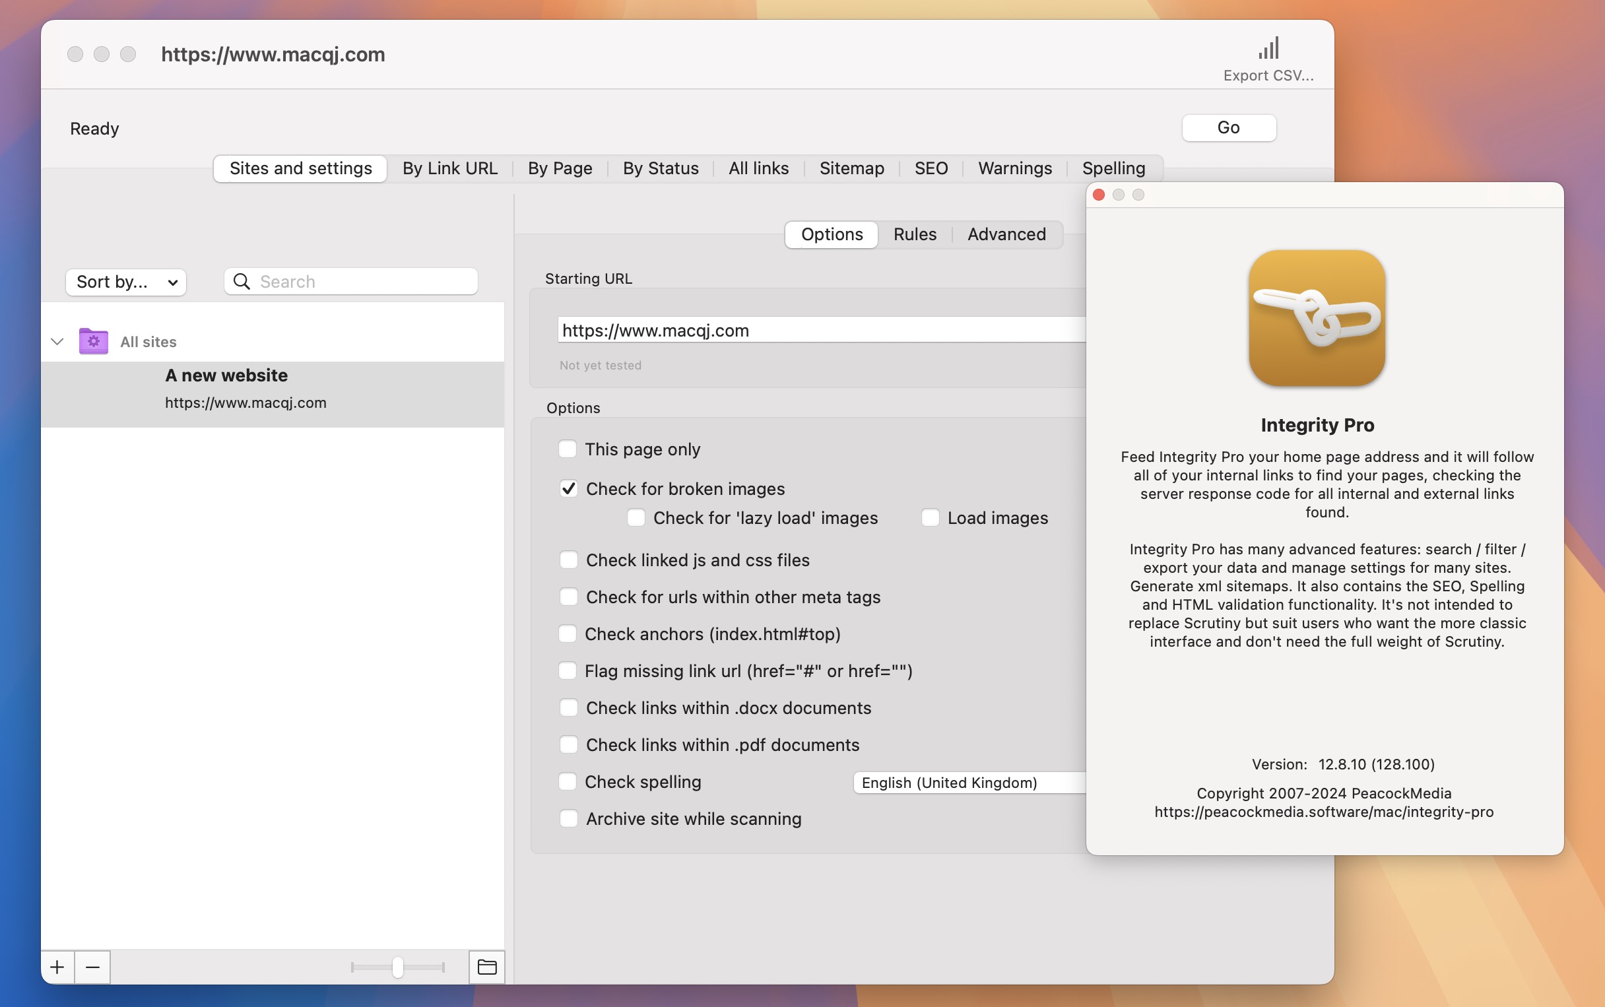The width and height of the screenshot is (1605, 1007).
Task: Switch to the By Status tab
Action: pyautogui.click(x=661, y=168)
